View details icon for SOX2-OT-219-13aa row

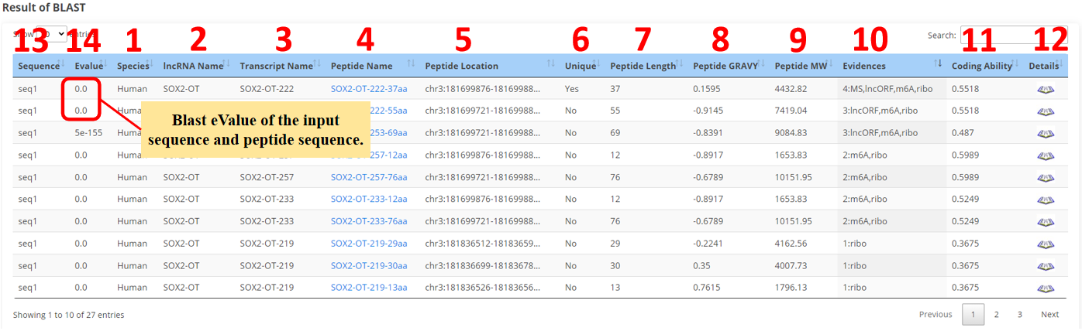(x=1045, y=288)
